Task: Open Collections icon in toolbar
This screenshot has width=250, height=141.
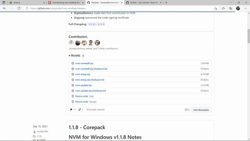Action: pos(230,8)
